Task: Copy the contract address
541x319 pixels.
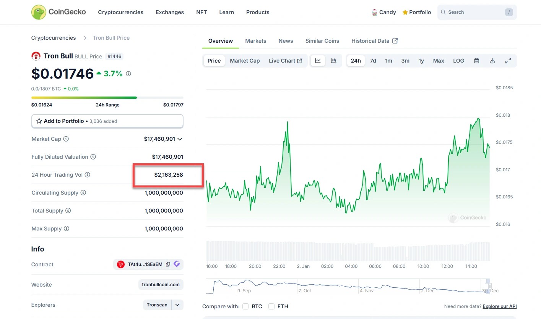Action: tap(168, 264)
